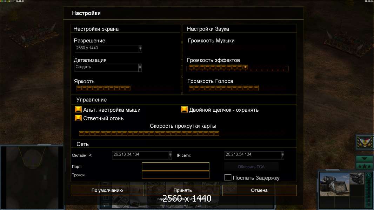Click the Создать detail level value
374x210 pixels.
[83, 67]
